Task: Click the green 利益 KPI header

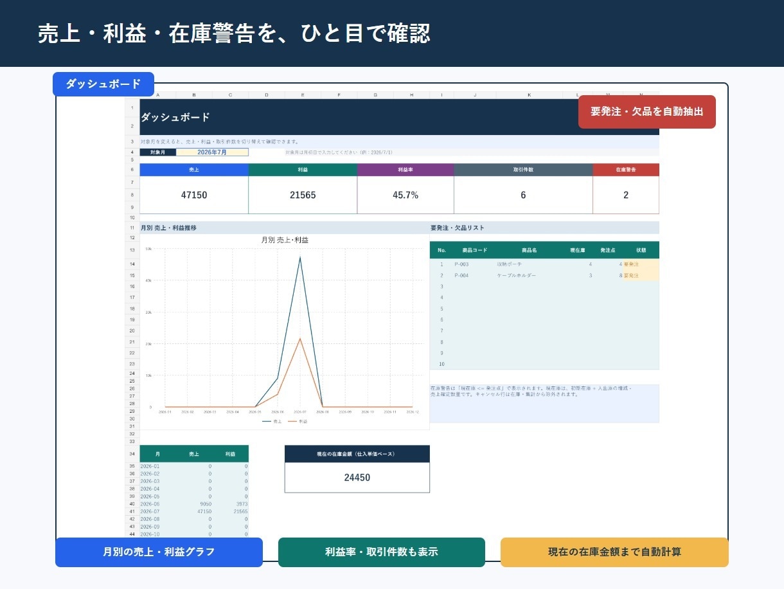Action: (x=303, y=170)
